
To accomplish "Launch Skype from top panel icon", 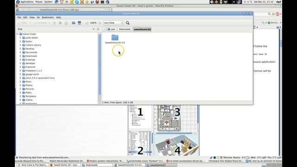I will [x=77, y=2].
